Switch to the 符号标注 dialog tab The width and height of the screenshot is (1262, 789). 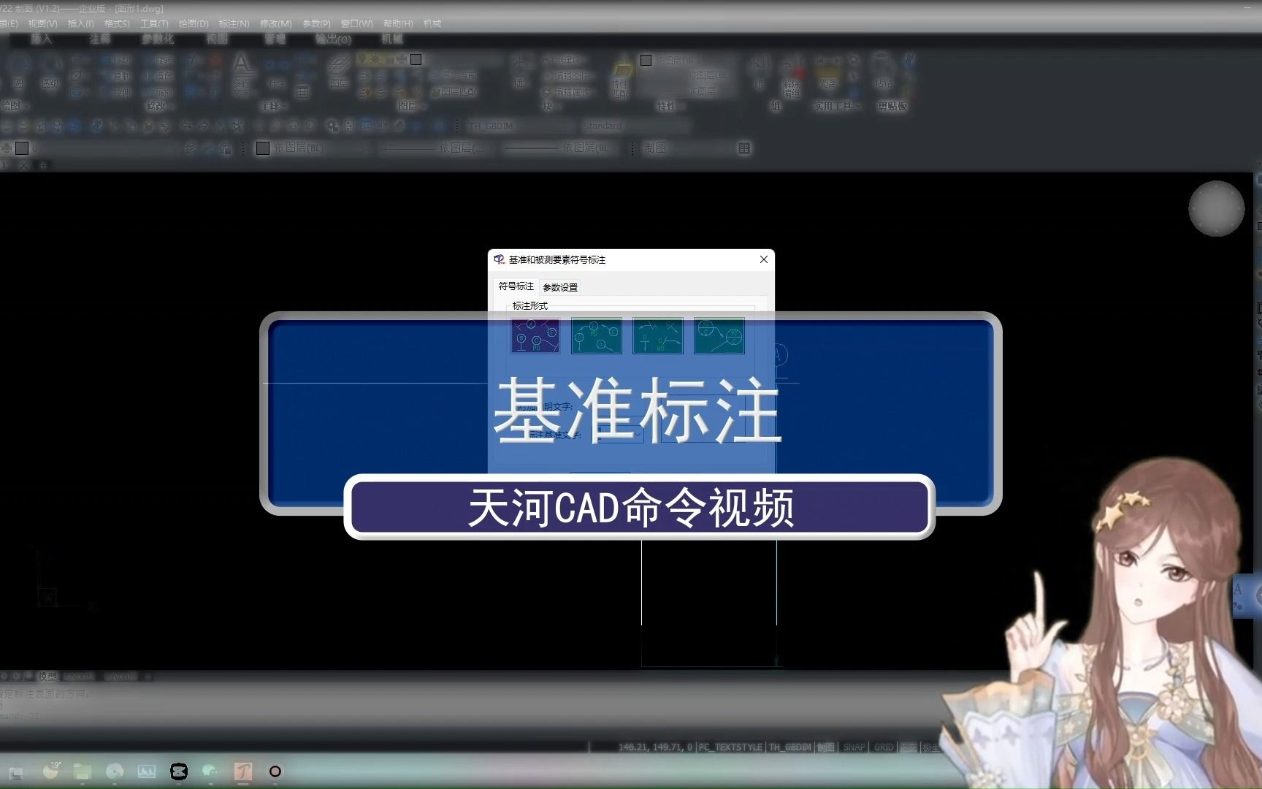click(516, 286)
